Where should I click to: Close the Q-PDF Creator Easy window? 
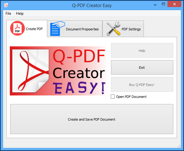tap(174, 4)
